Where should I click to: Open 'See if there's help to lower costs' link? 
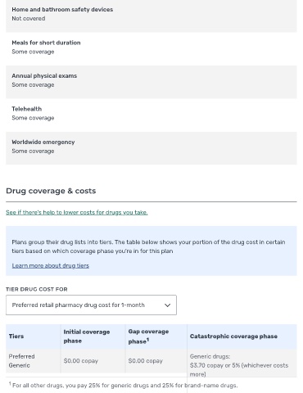[x=77, y=212]
